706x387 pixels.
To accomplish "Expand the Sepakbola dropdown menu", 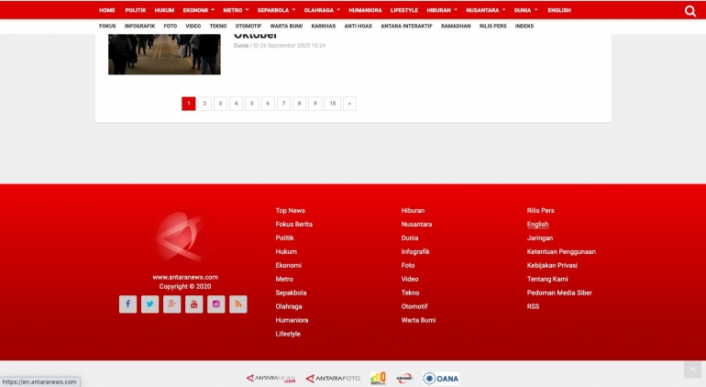I will 276,10.
